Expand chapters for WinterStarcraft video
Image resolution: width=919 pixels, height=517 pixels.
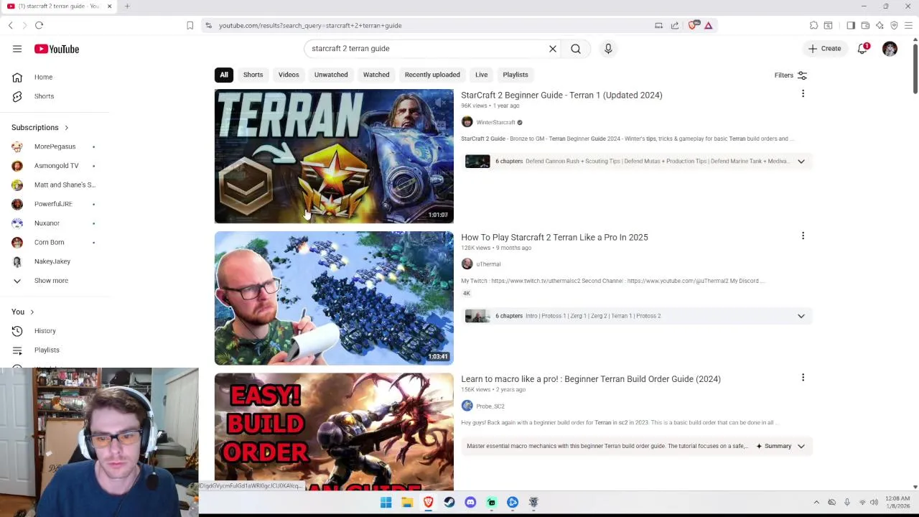801,162
